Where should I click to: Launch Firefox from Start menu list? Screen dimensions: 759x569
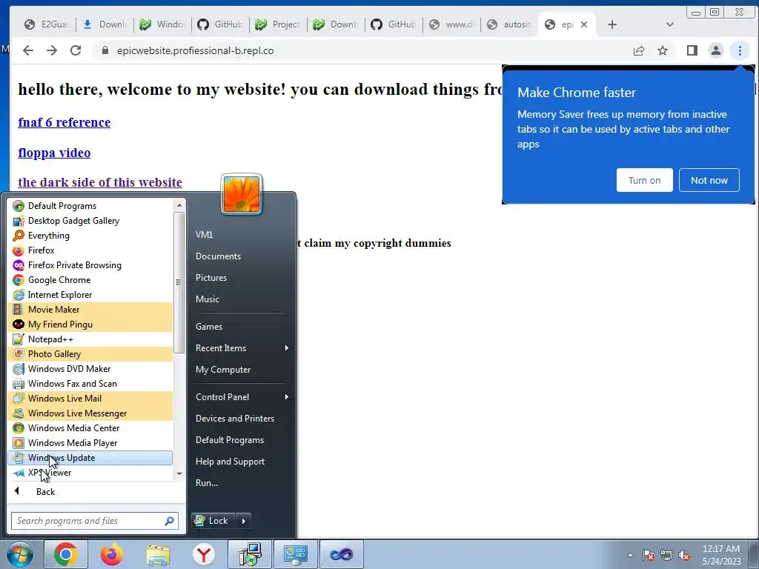90,250
